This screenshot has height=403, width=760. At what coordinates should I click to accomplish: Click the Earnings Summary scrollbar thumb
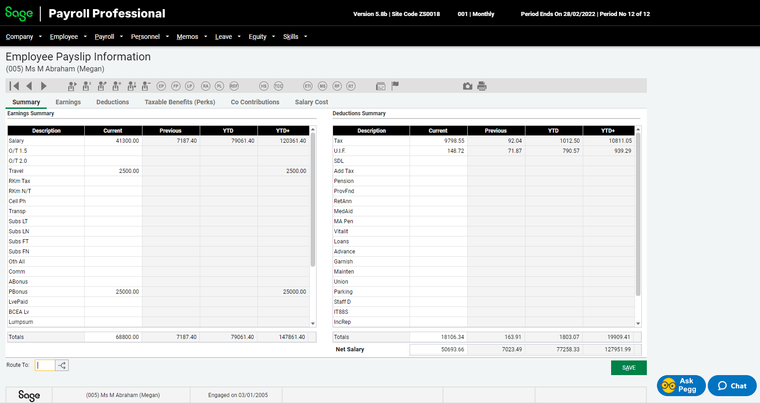click(x=313, y=199)
